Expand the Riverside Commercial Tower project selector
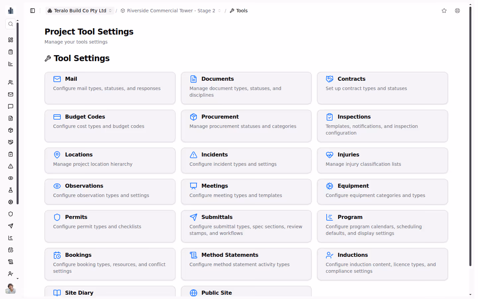 coord(171,11)
